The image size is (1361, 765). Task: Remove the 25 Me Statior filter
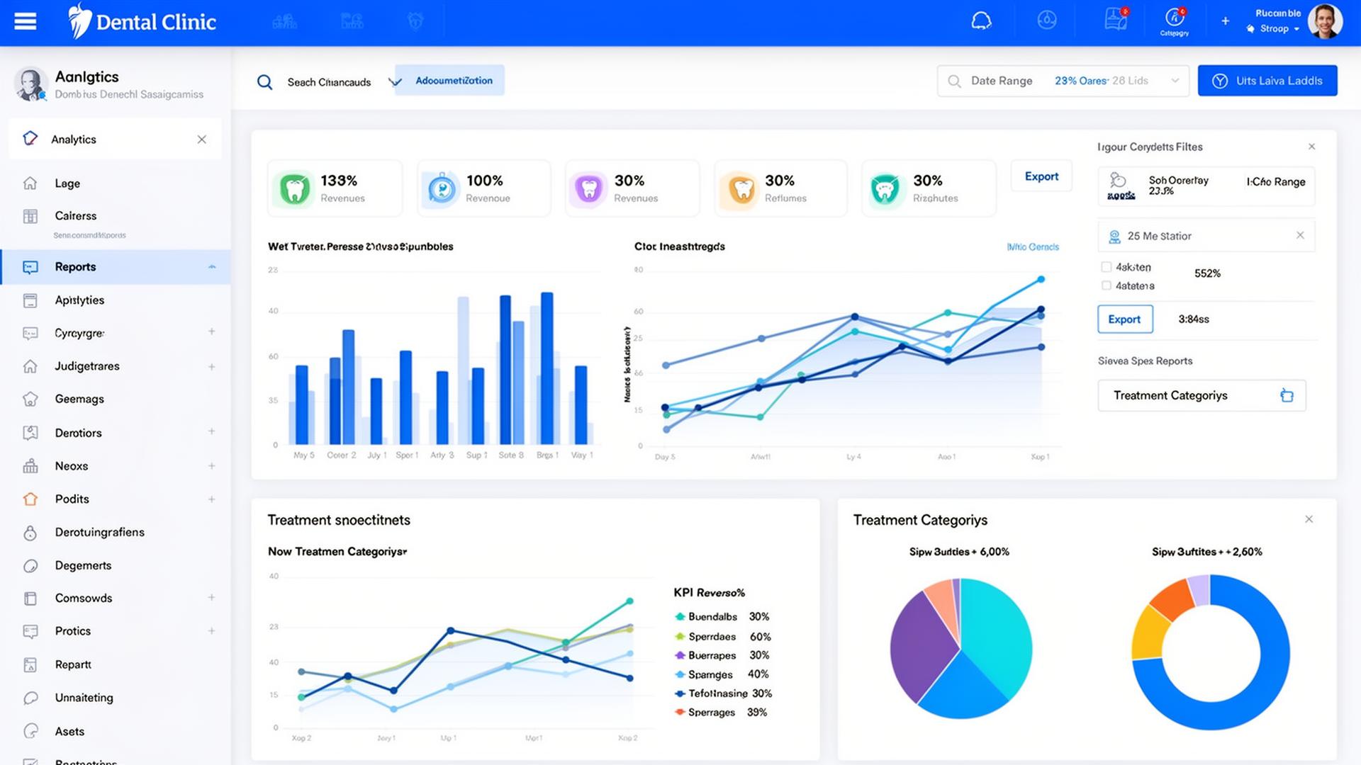click(x=1300, y=235)
